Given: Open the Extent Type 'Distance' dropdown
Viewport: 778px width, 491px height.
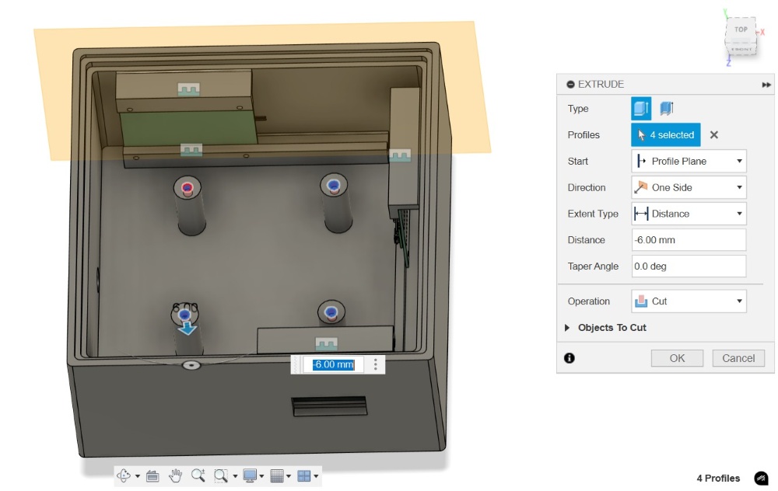Looking at the screenshot, I should (689, 214).
